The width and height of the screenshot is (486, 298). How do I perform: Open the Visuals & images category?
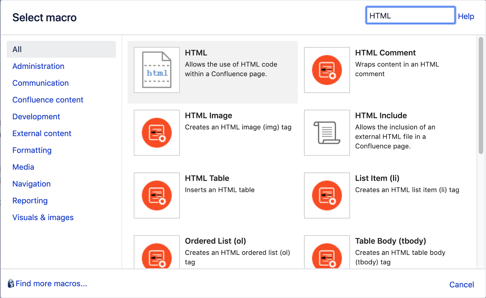pos(43,217)
